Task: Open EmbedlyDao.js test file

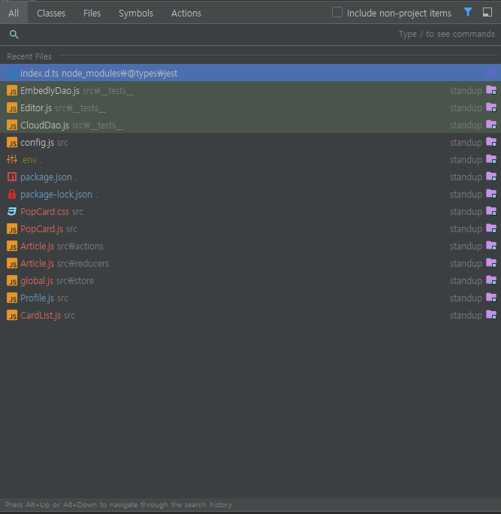Action: (x=250, y=90)
